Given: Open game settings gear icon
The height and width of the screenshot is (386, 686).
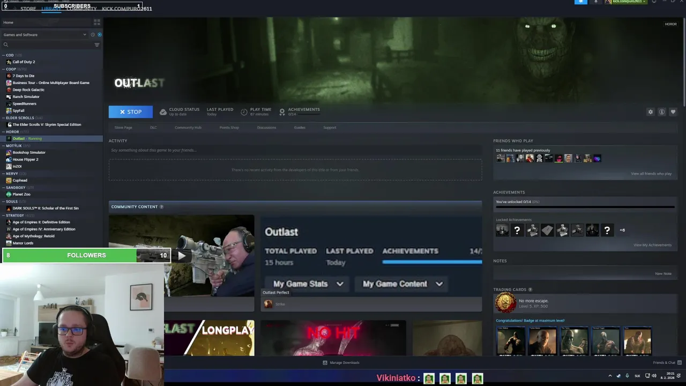Looking at the screenshot, I should [x=651, y=112].
